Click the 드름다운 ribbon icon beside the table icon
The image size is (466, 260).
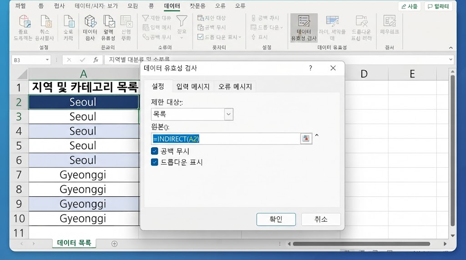(x=361, y=21)
